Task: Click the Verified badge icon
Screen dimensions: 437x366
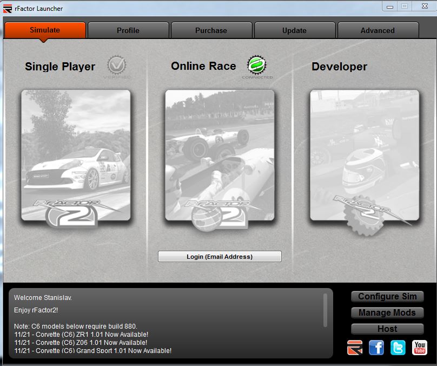Action: click(116, 66)
